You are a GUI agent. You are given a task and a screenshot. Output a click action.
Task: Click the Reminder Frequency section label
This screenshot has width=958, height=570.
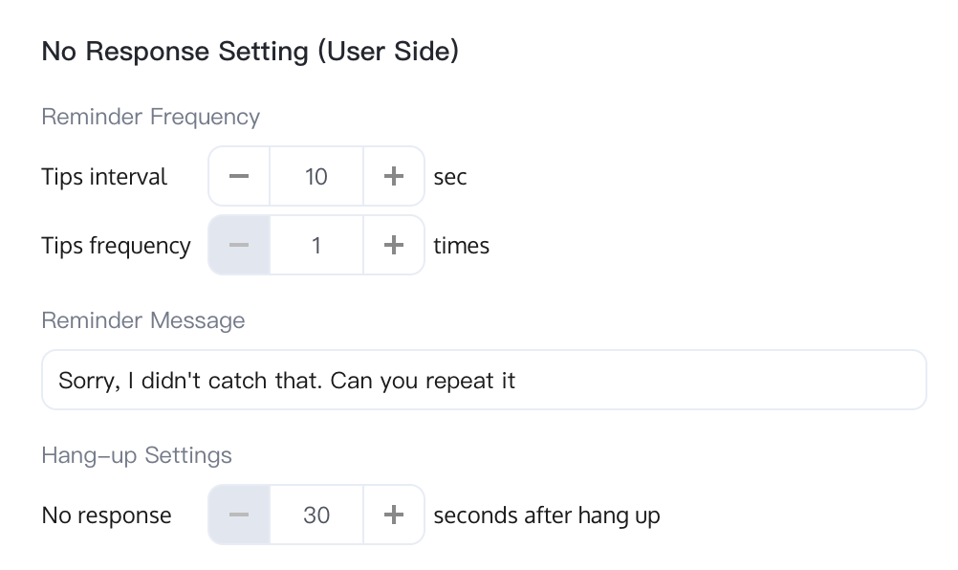click(150, 117)
